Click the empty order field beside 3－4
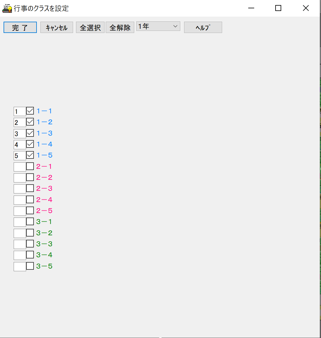 (20, 255)
